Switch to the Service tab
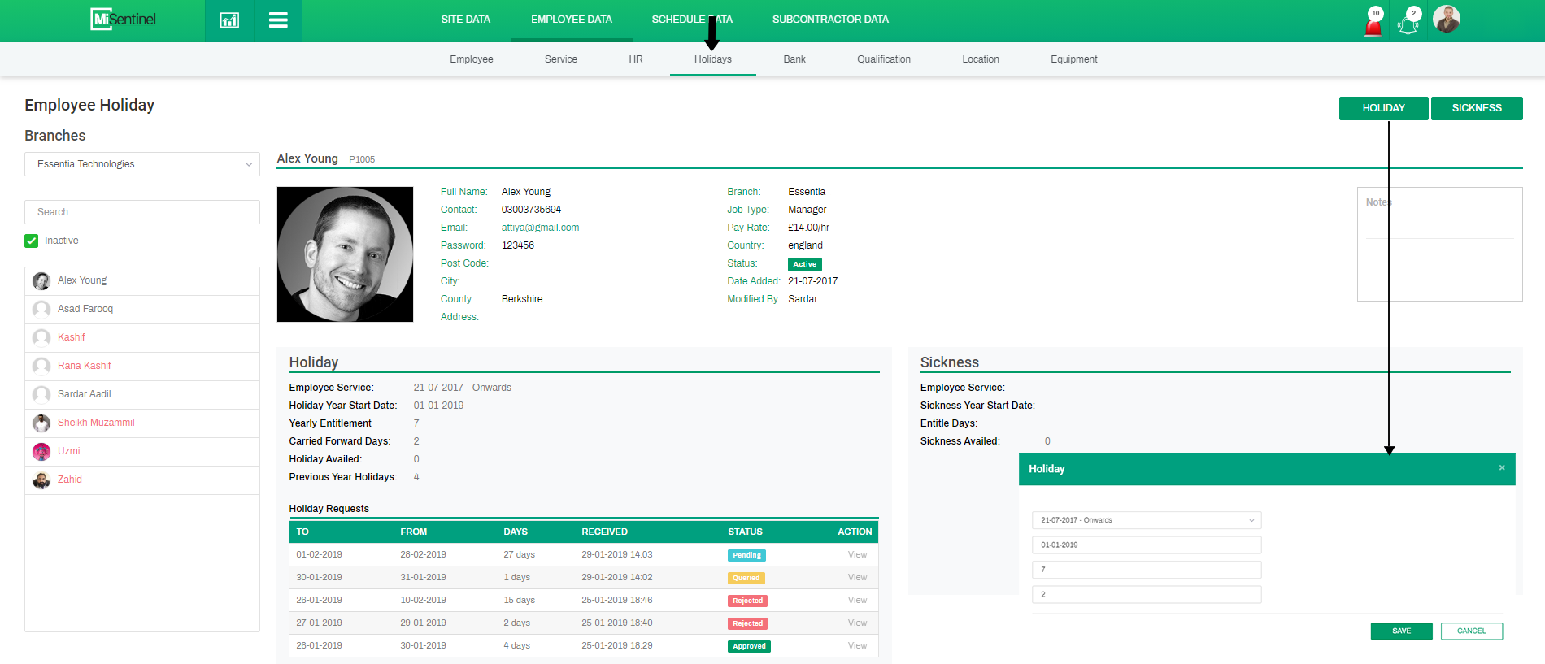 point(561,59)
